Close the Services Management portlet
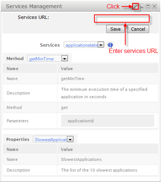Viewport: 161px width, 182px height. pos(154,6)
